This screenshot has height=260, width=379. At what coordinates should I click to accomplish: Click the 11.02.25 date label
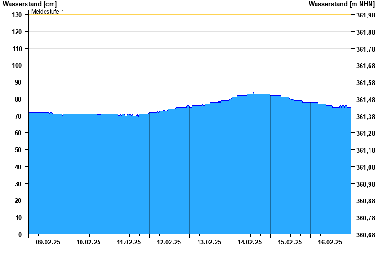point(129,242)
